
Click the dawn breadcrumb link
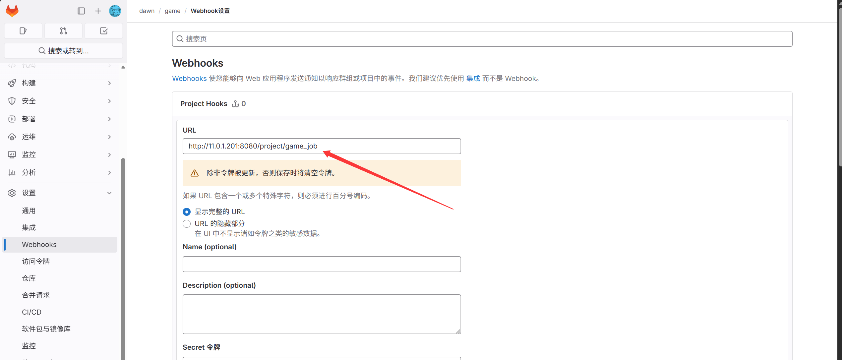tap(147, 11)
